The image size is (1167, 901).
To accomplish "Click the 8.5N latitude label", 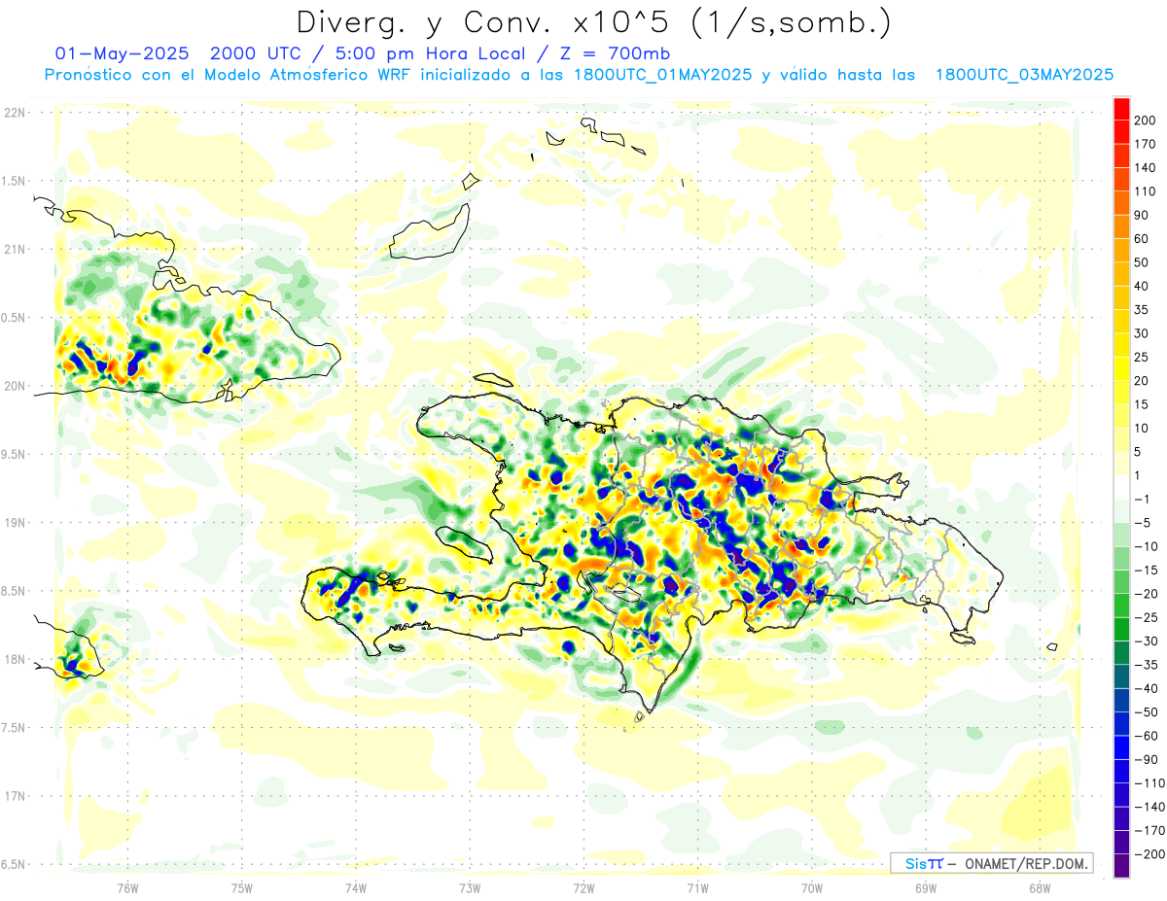I will pyautogui.click(x=14, y=591).
